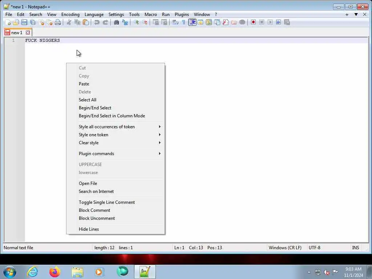Open the Macro menu
This screenshot has width=372, height=279.
click(151, 15)
